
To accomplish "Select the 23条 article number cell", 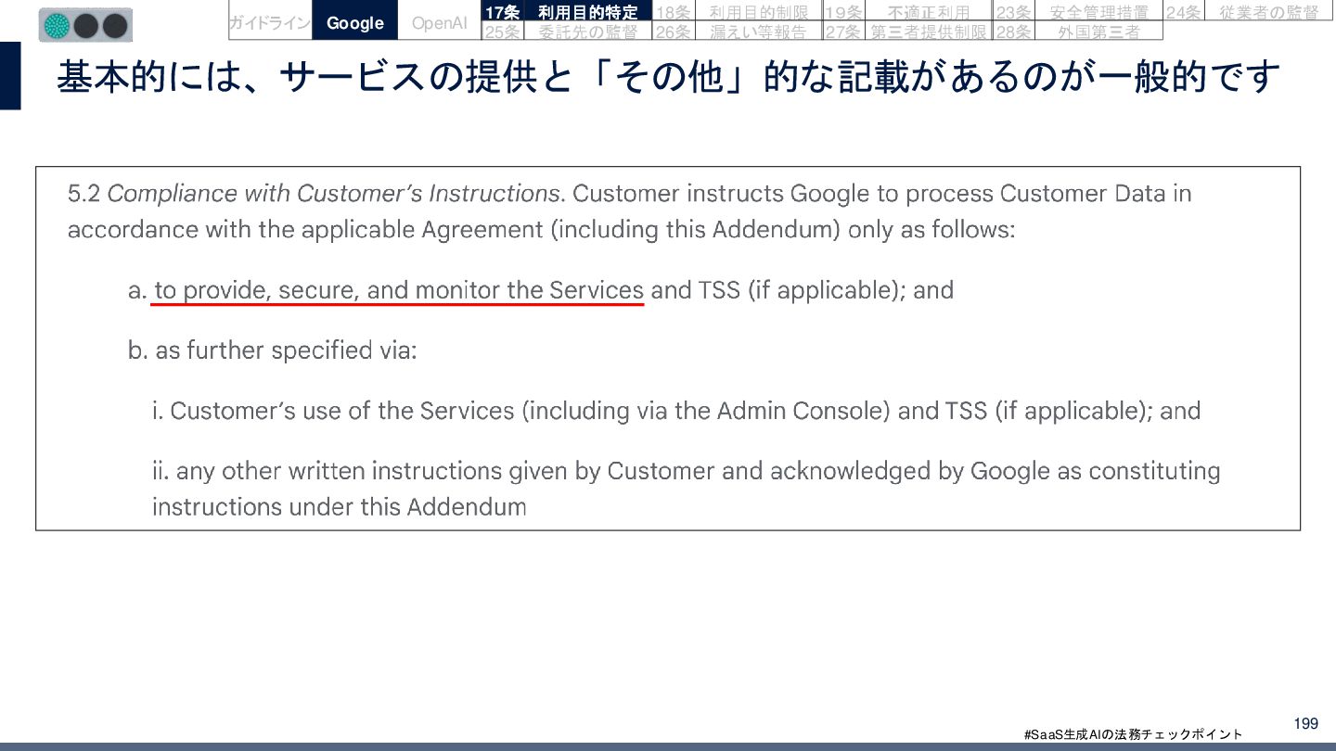I will tap(1012, 12).
